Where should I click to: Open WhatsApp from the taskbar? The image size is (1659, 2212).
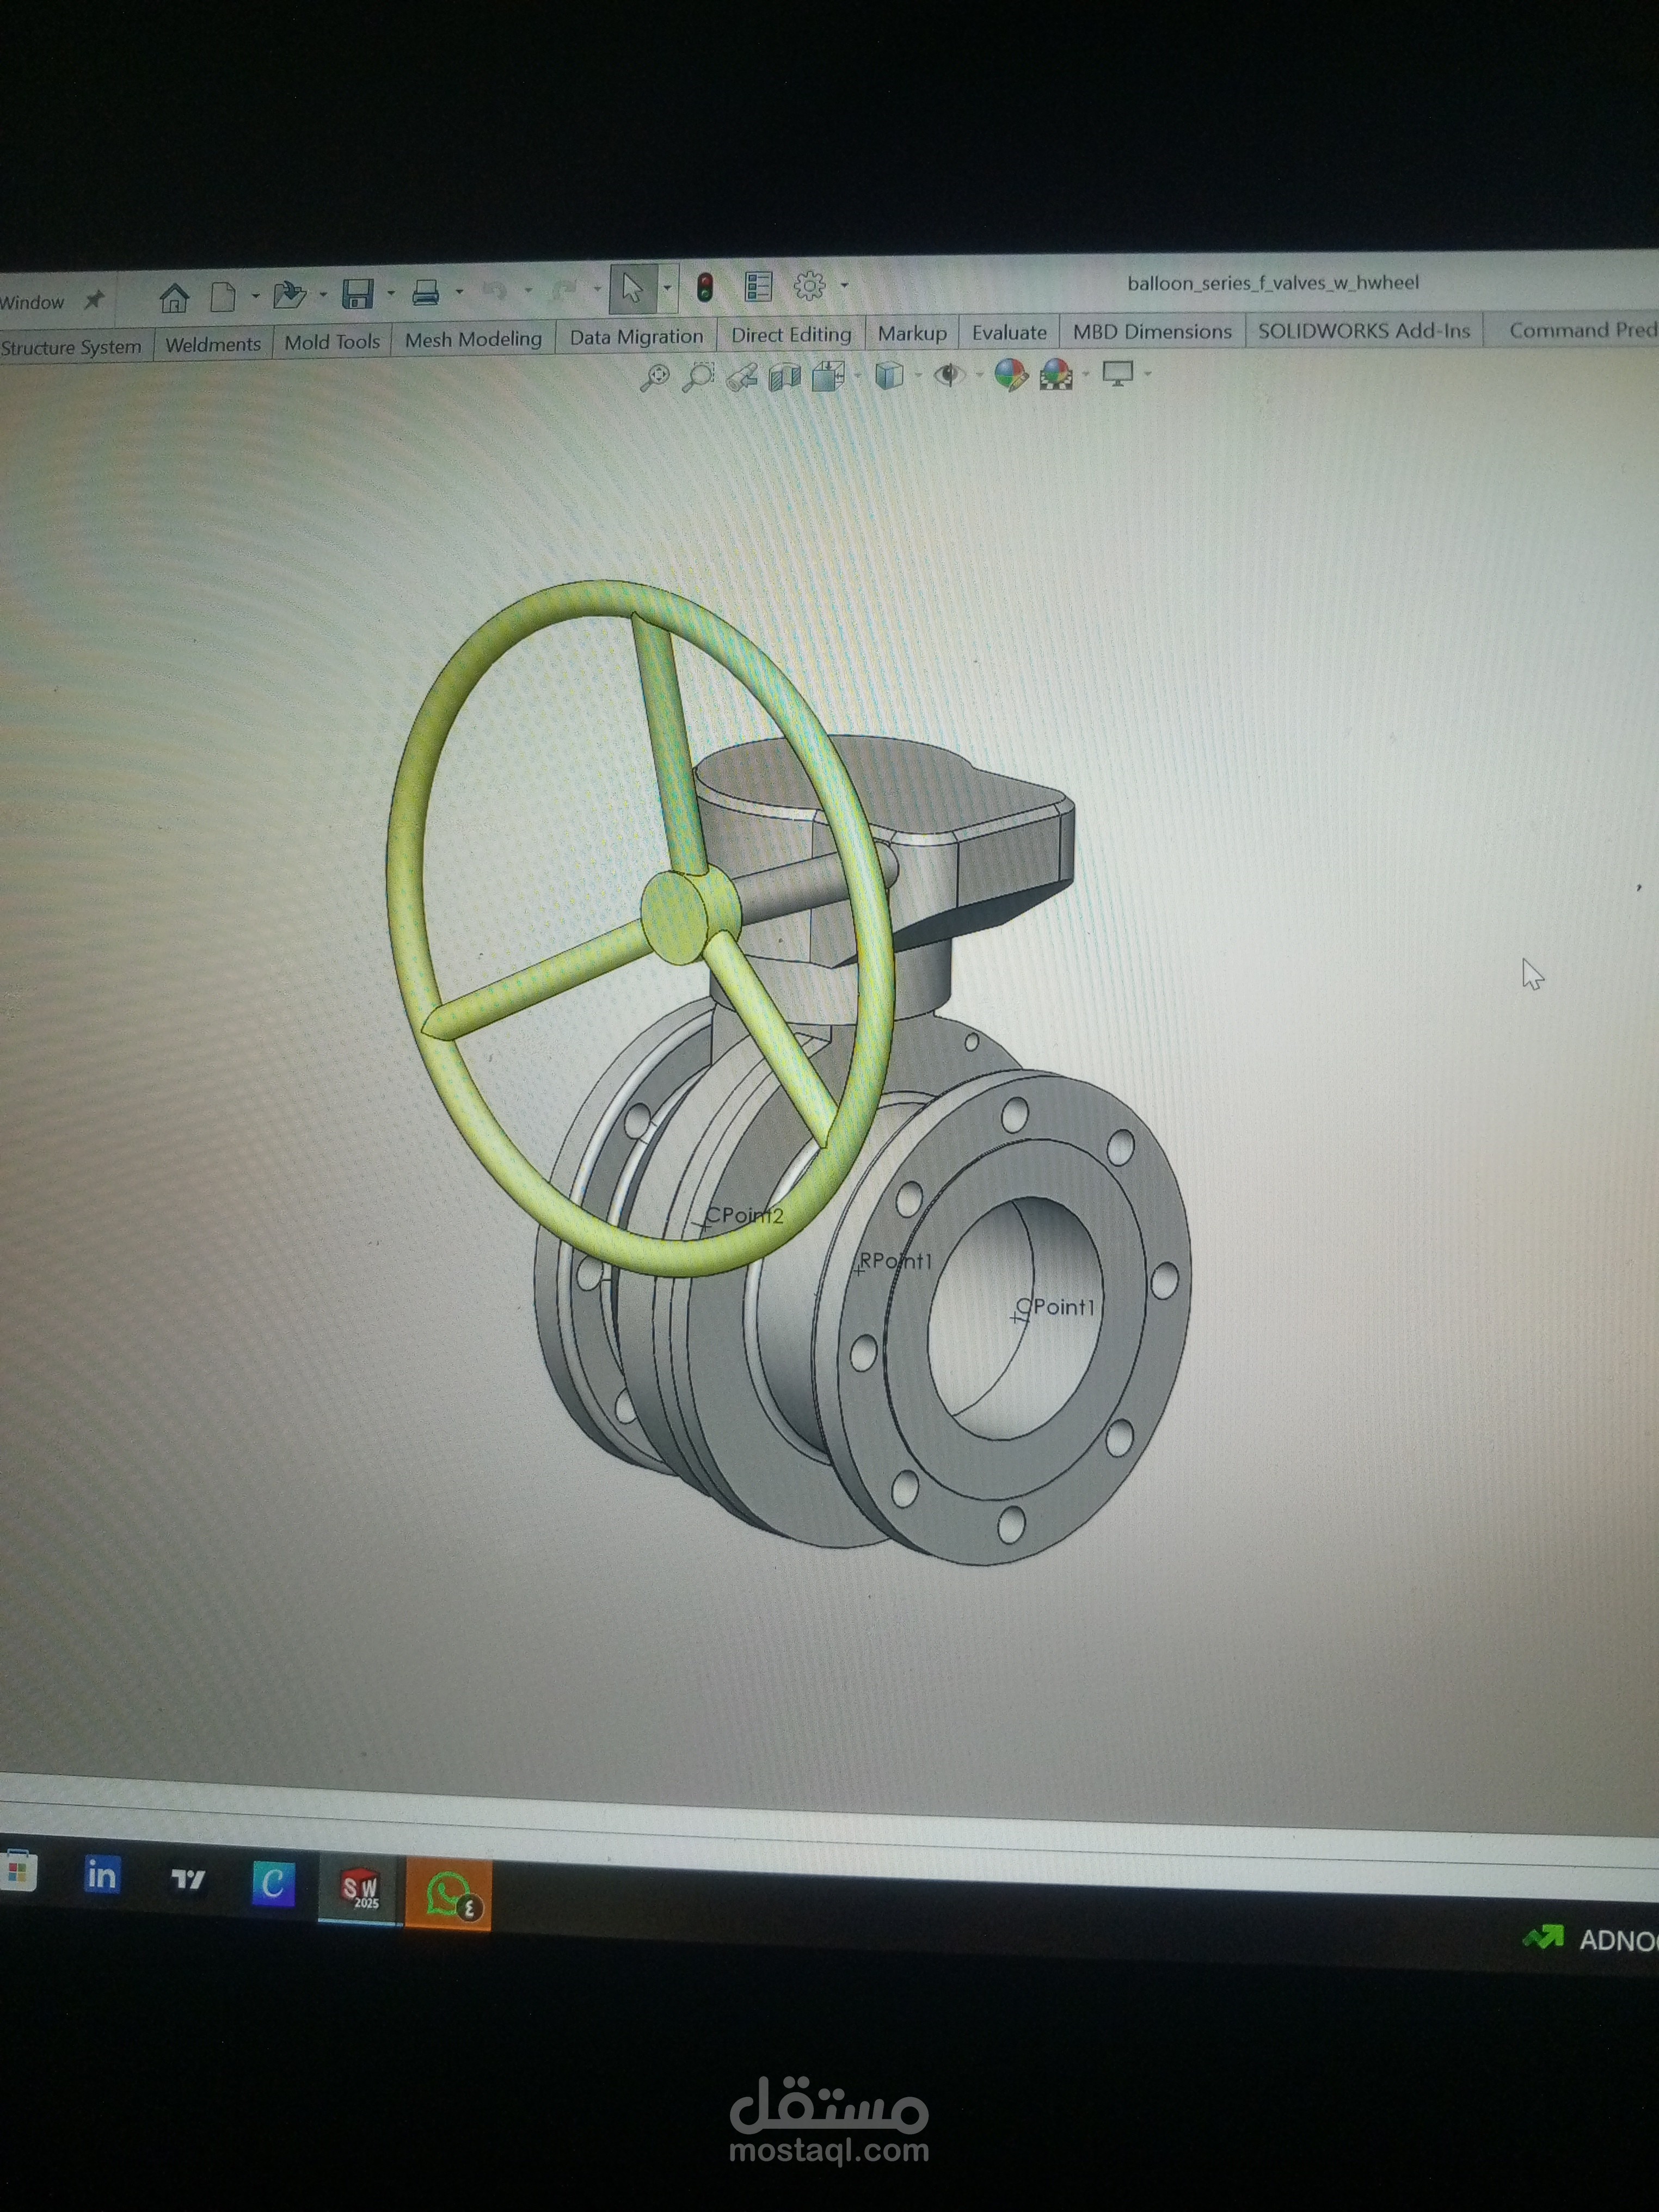point(448,1894)
